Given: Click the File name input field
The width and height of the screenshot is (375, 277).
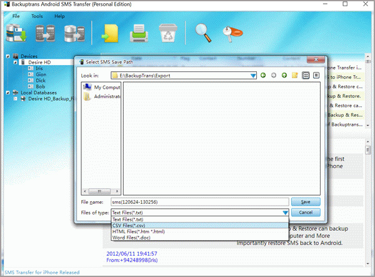Looking at the screenshot, I should [x=200, y=202].
